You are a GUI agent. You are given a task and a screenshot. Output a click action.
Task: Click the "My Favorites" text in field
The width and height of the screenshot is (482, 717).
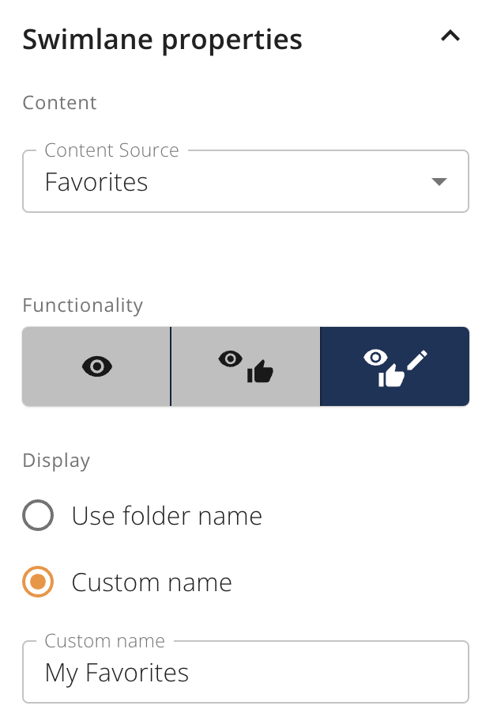pos(117,673)
